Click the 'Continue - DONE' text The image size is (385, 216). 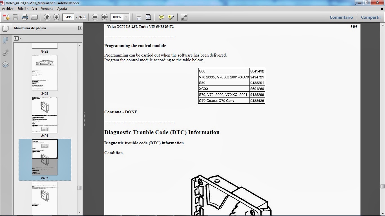(x=121, y=112)
